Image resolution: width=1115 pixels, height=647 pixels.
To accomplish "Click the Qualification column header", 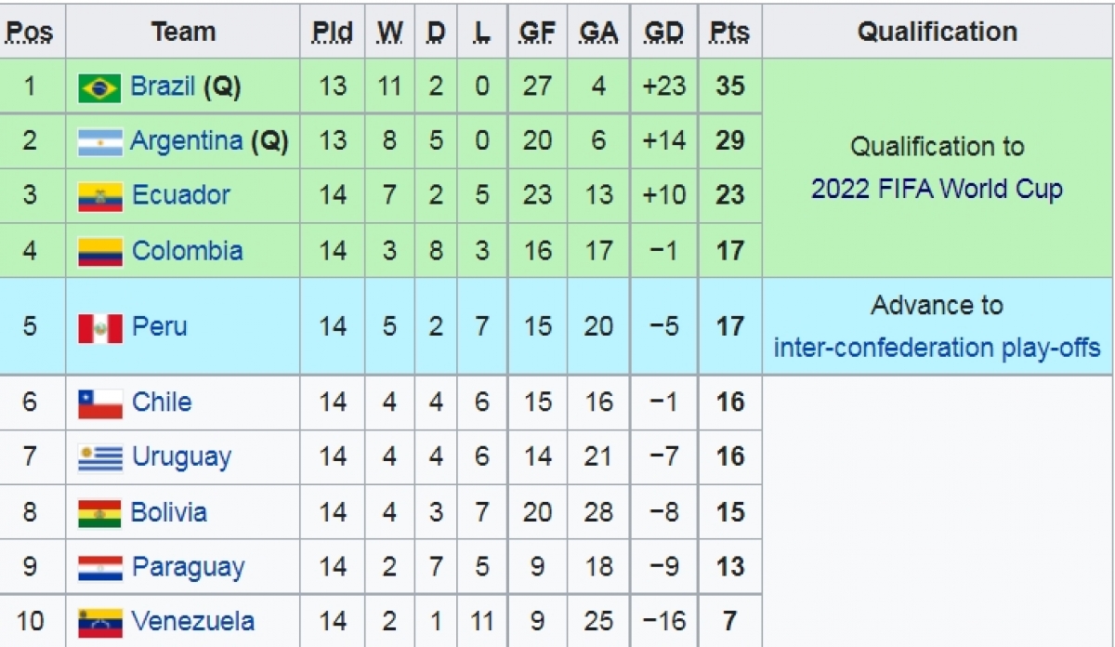I will [937, 32].
